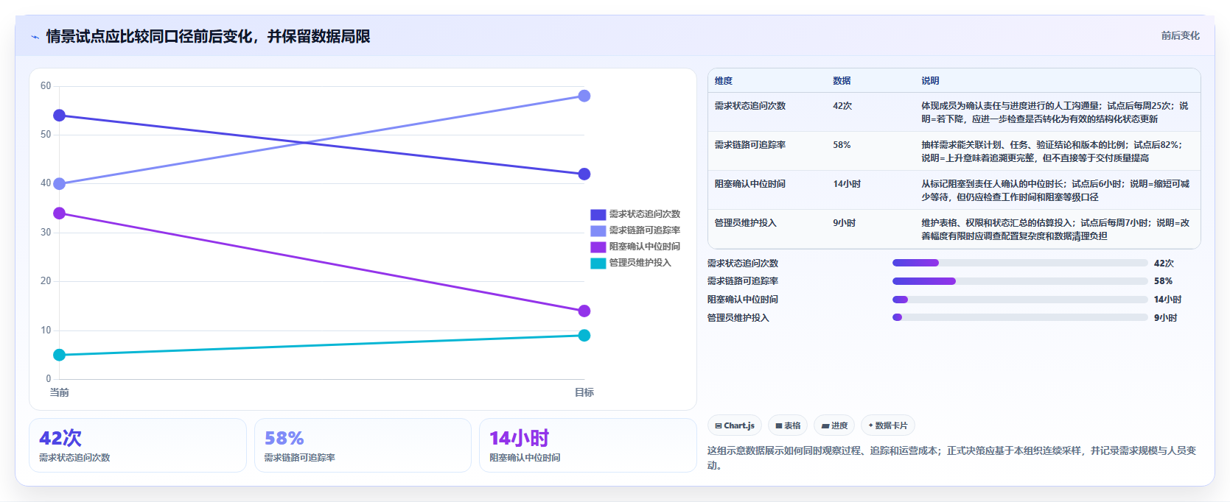Click the 42次 value beside progress bar
This screenshot has height=502, width=1230.
(1164, 264)
